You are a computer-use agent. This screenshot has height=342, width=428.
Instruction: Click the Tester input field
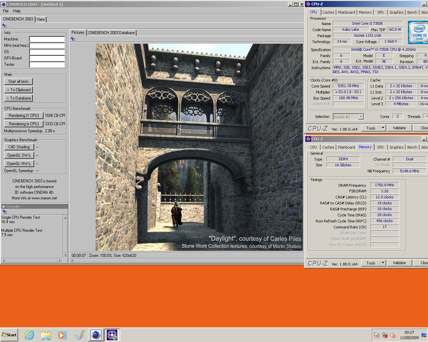(47, 64)
